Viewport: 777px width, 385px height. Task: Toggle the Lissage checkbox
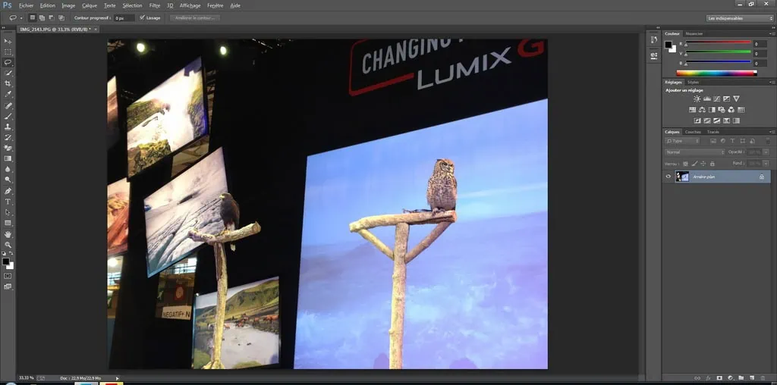click(142, 17)
